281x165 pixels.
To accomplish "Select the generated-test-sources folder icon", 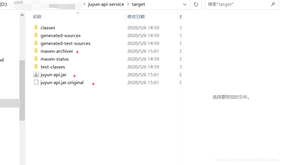I will [36, 43].
